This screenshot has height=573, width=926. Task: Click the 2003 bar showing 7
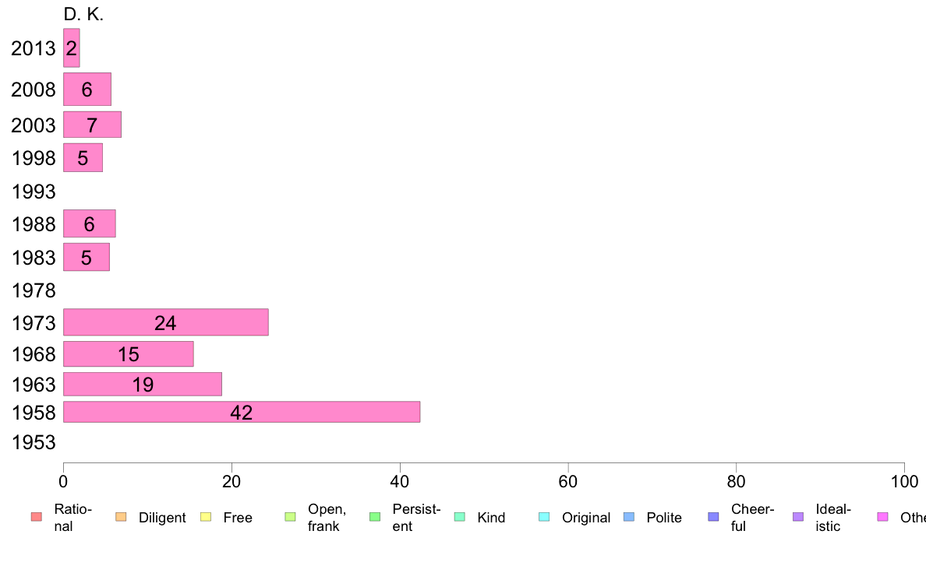92,125
